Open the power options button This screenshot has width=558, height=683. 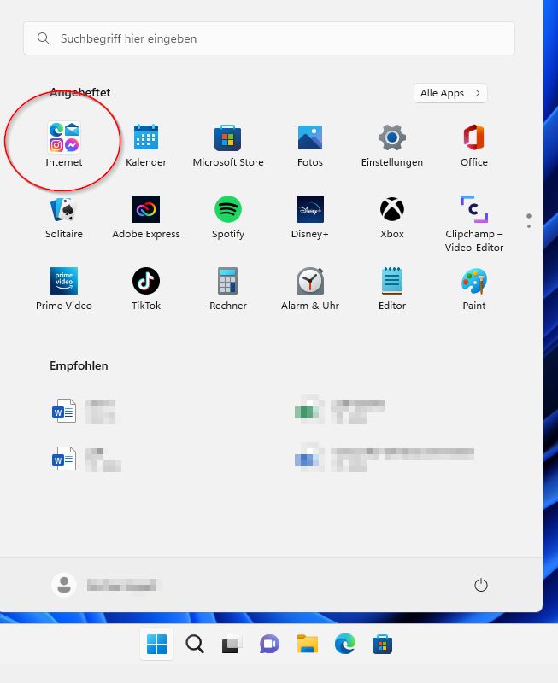coord(480,585)
